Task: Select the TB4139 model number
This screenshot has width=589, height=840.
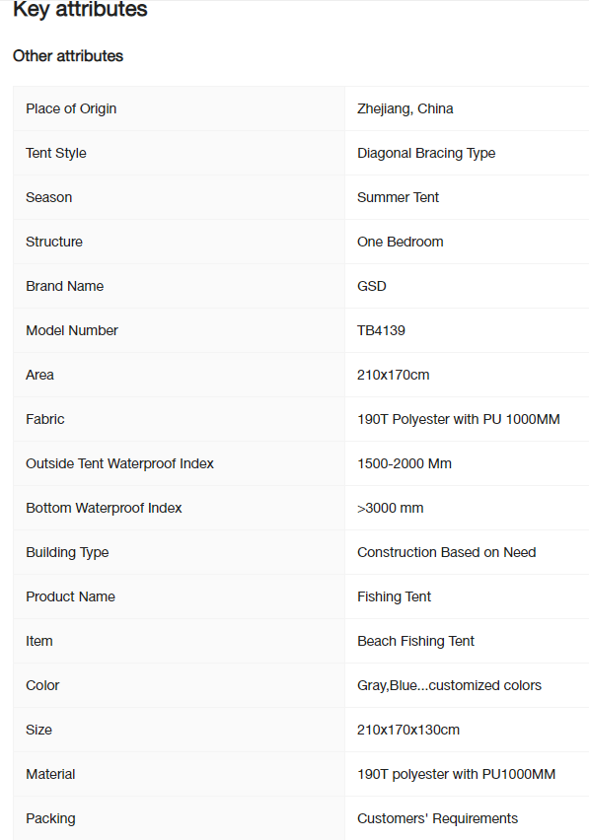Action: click(381, 330)
